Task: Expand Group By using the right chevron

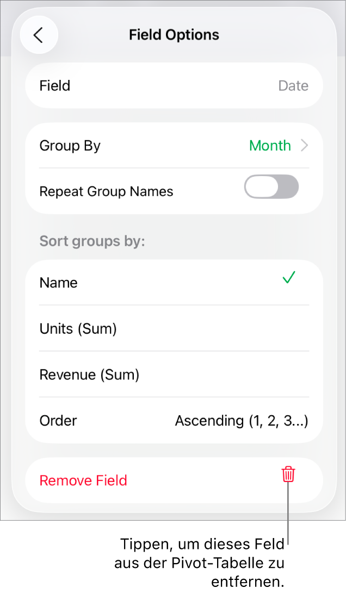Action: 305,146
